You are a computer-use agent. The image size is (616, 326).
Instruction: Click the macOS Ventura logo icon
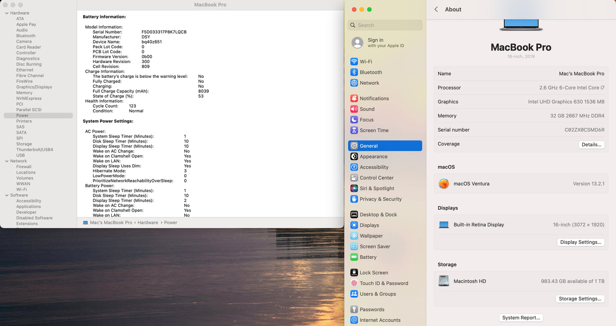pyautogui.click(x=444, y=184)
